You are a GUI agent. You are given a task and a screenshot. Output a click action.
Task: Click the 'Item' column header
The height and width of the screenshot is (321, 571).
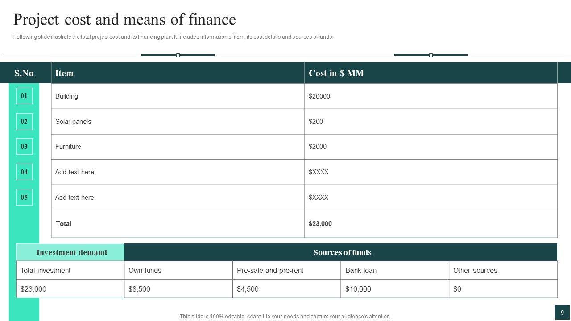(64, 73)
